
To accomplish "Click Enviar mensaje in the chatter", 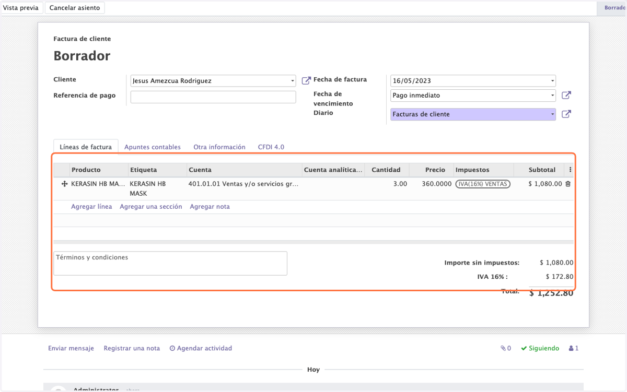I will (x=71, y=348).
